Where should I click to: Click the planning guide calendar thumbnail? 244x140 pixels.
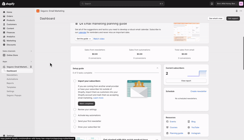coord(187,32)
